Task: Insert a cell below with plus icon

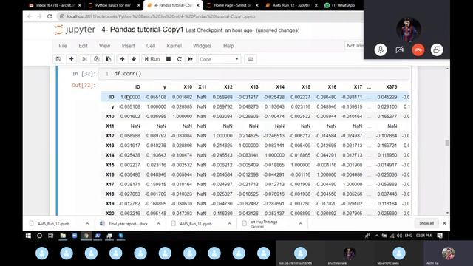Action: pyautogui.click(x=72, y=59)
